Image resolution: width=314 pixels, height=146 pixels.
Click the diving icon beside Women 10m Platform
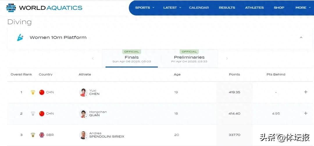pyautogui.click(x=20, y=38)
